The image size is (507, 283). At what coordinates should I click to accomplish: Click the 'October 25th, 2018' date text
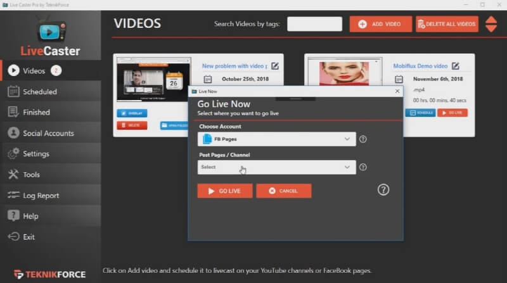[245, 79]
